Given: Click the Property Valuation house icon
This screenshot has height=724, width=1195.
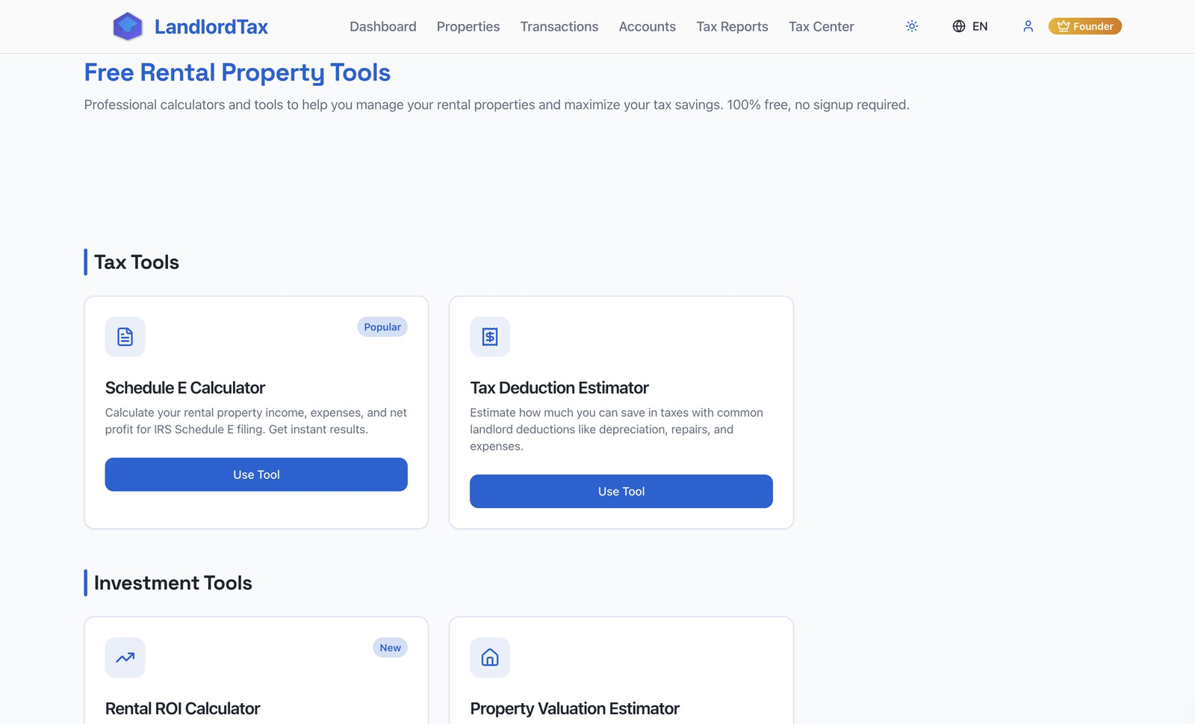Looking at the screenshot, I should click(490, 658).
